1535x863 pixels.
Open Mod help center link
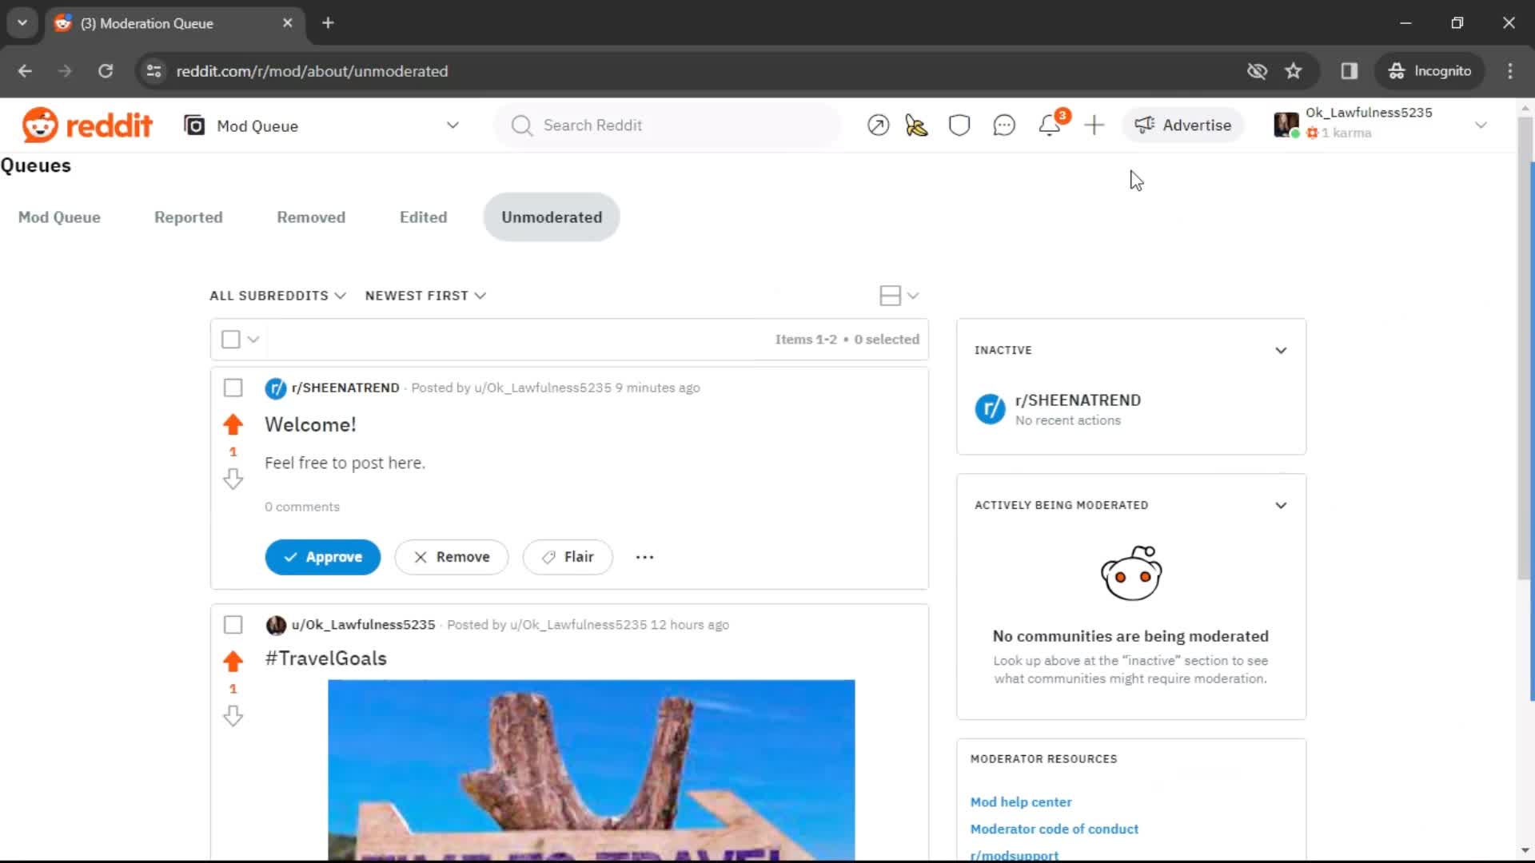click(x=1020, y=802)
